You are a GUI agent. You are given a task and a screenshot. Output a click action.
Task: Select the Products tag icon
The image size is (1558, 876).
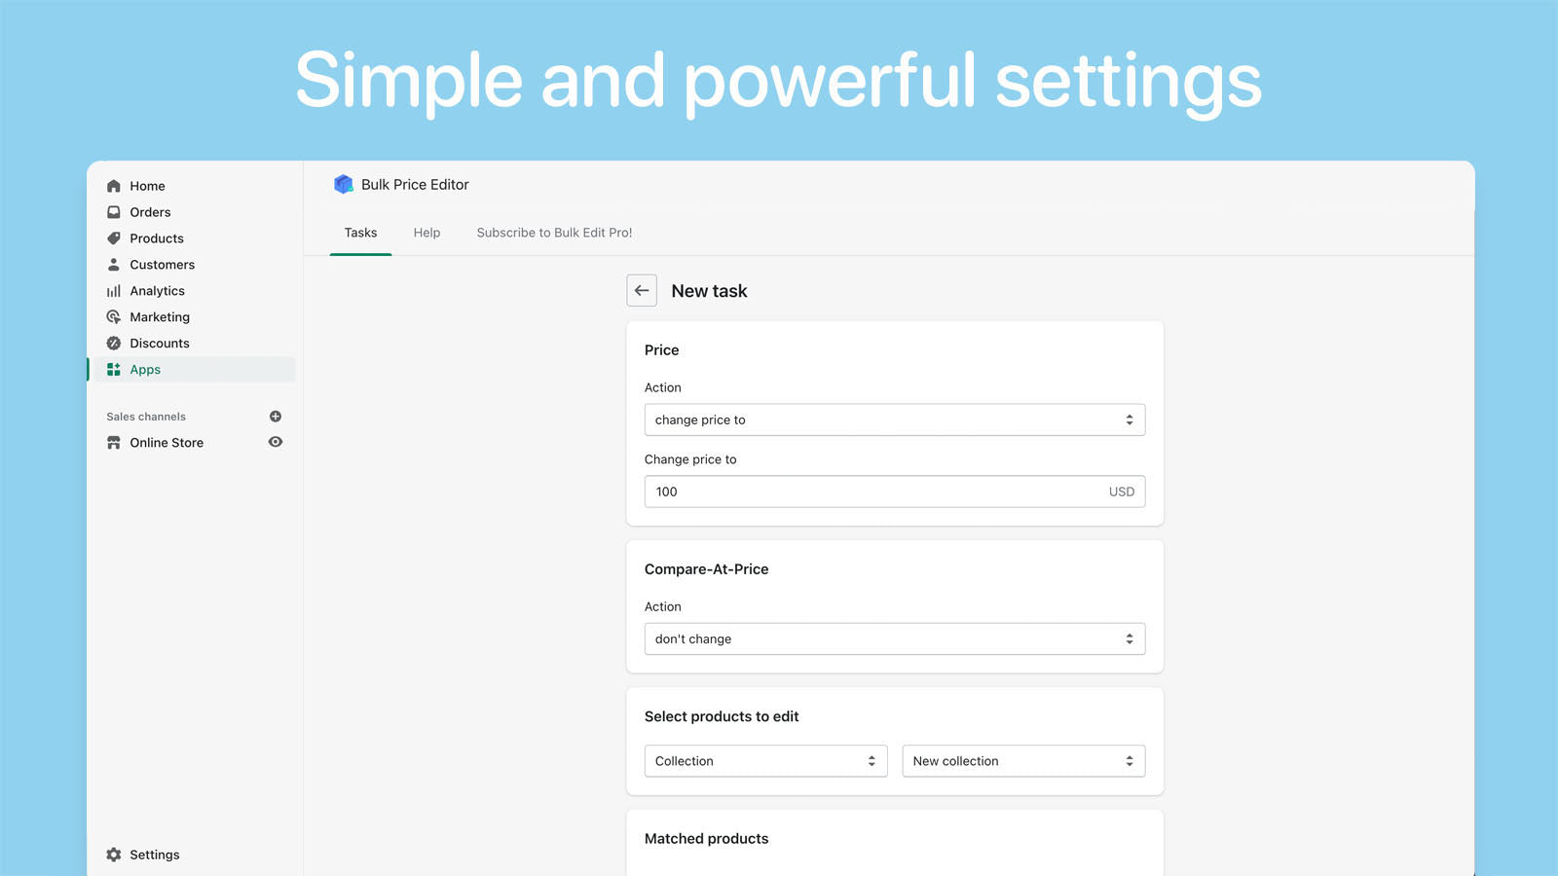114,237
